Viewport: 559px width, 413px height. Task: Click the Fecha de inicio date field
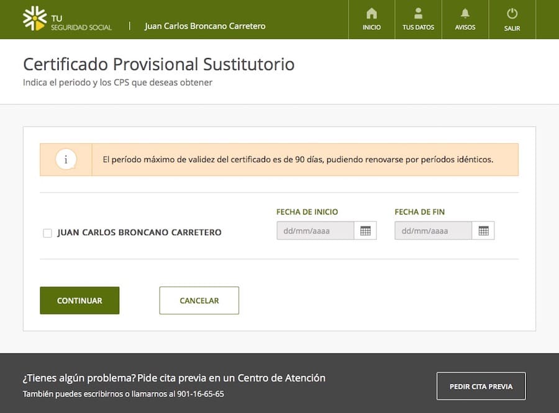pos(315,231)
